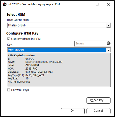Click the vSEC:CMS app icon in title bar
115x117 pixels.
click(5, 4)
